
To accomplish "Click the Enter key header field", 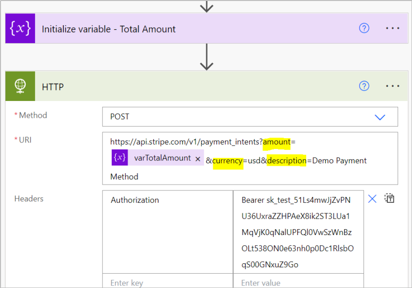I will point(148,282).
